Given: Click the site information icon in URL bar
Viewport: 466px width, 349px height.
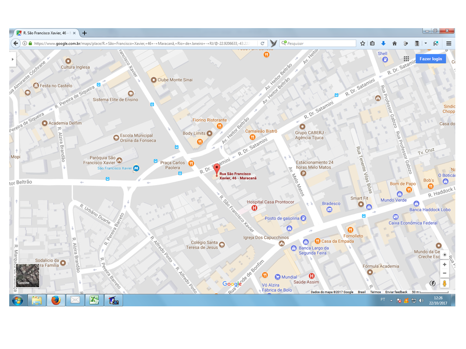Looking at the screenshot, I should click(x=25, y=43).
